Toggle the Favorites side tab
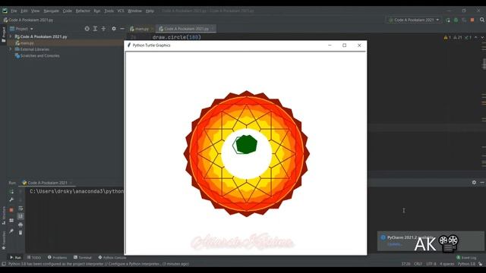 tap(4, 240)
